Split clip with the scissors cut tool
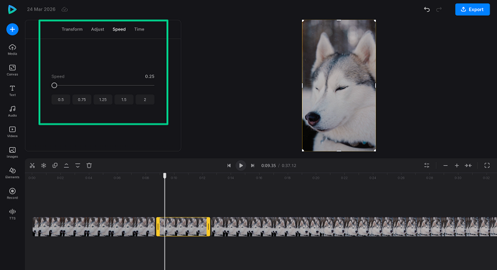 click(32, 166)
